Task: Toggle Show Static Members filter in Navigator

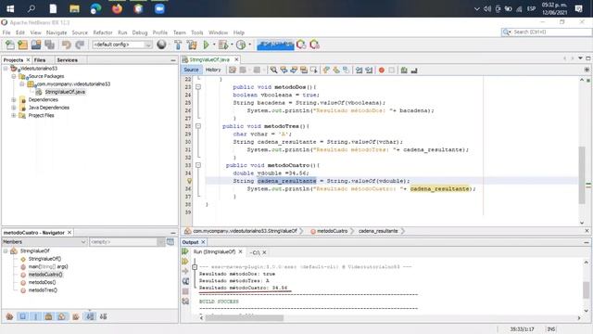Action: point(36,316)
